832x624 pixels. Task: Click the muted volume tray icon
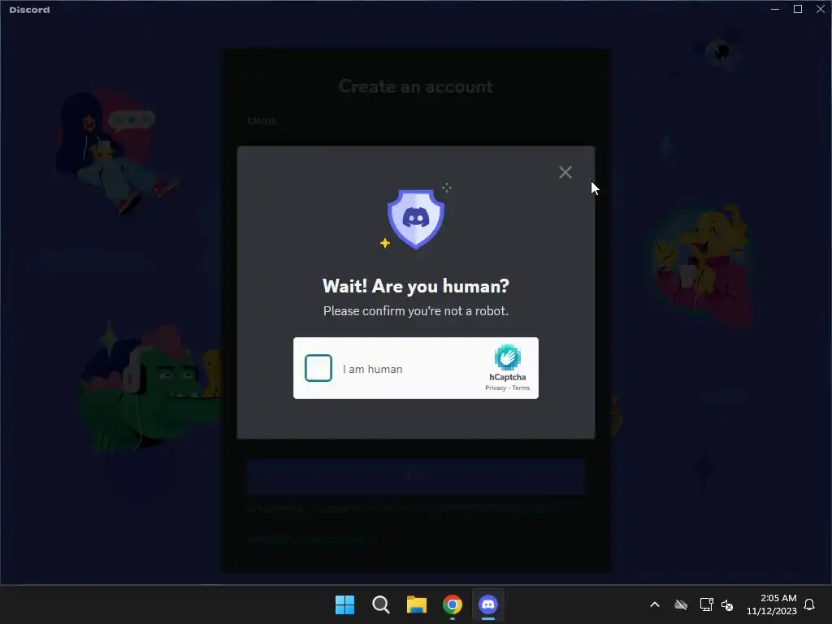coord(727,604)
